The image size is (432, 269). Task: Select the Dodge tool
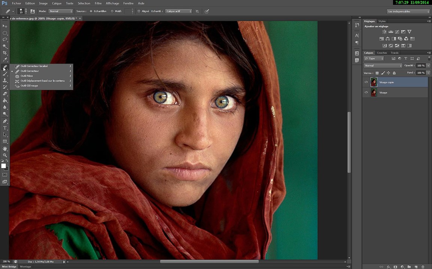(5, 114)
